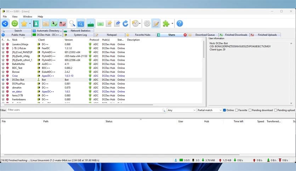Expand Plugins puzzle dropdown arrow

172,24
